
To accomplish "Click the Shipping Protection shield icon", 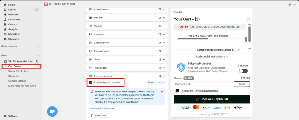I will (x=181, y=67).
